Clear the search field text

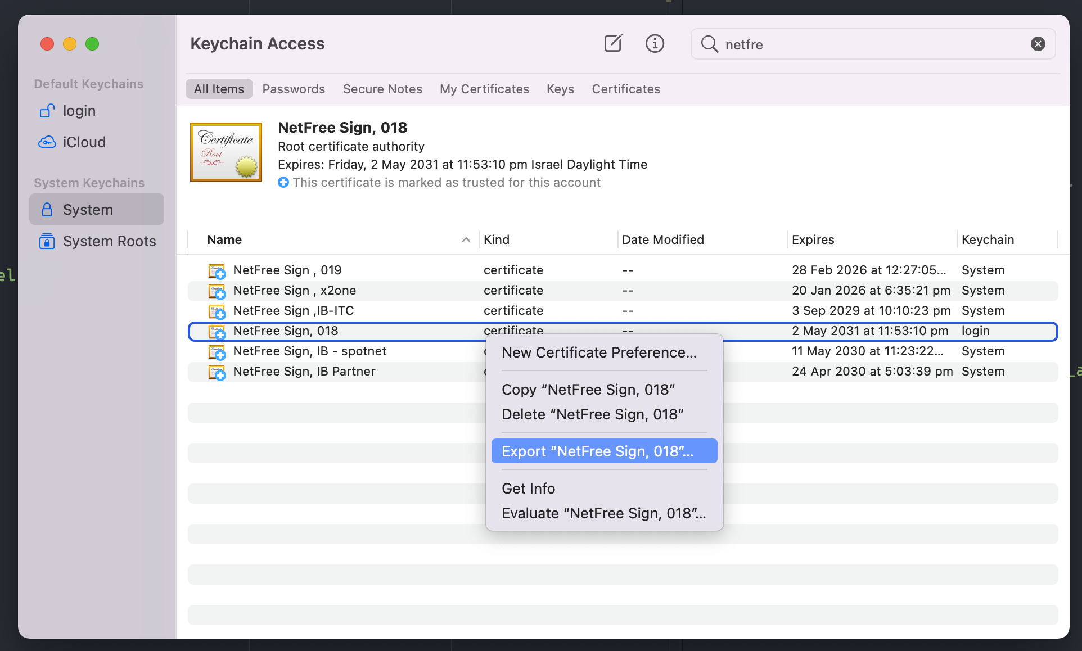(1038, 44)
